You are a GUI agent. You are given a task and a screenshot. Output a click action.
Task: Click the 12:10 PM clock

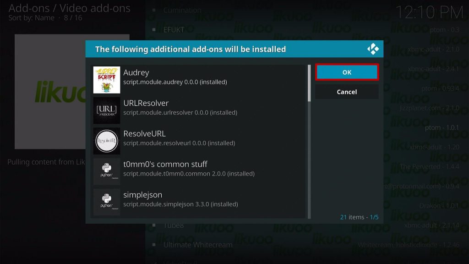point(429,12)
